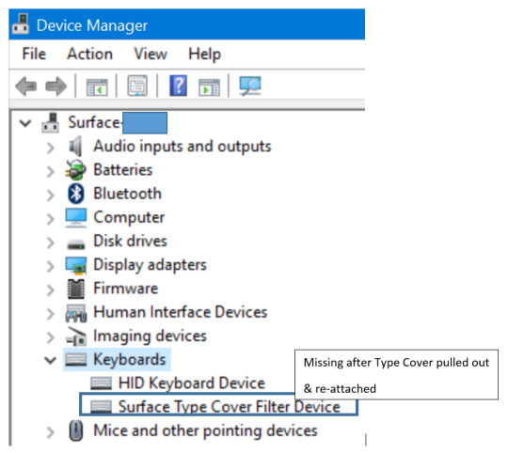Click the Show/Hide Action Pane toolbar icon

pyautogui.click(x=209, y=86)
